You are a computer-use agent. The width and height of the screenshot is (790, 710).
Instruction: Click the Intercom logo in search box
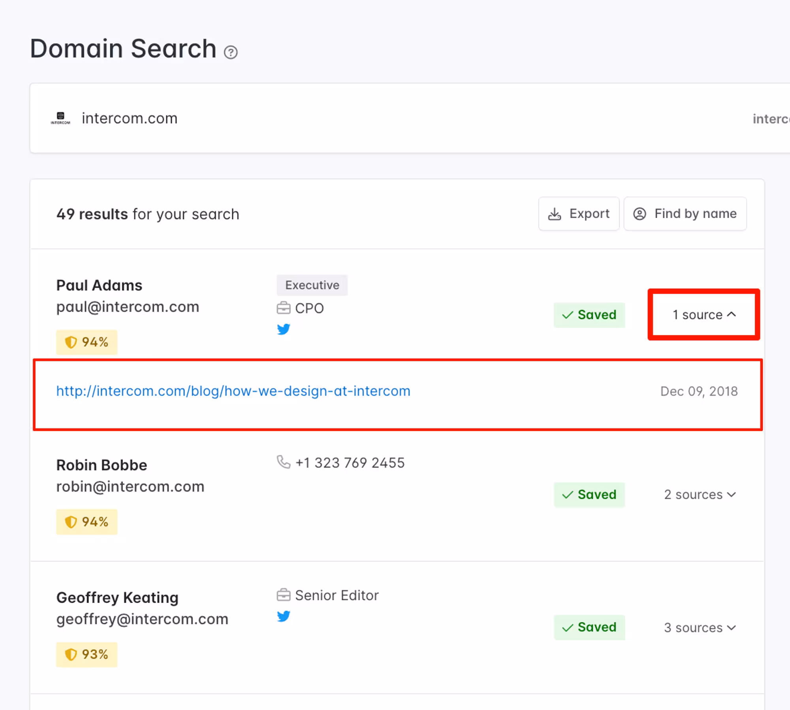[60, 118]
